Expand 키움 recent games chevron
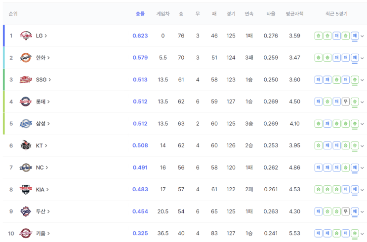367x242 pixels. [x=363, y=233]
